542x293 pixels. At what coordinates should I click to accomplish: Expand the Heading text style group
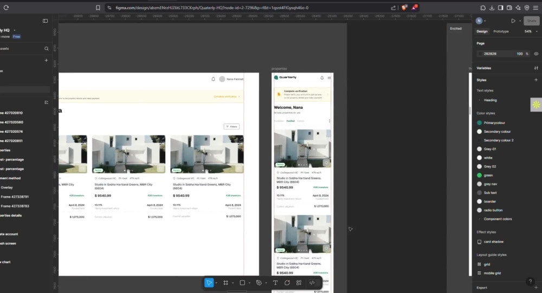point(480,100)
